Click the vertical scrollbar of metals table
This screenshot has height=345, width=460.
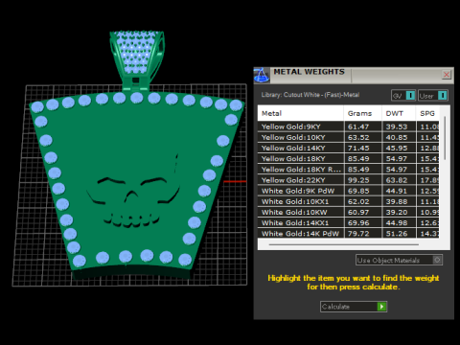[x=445, y=138]
